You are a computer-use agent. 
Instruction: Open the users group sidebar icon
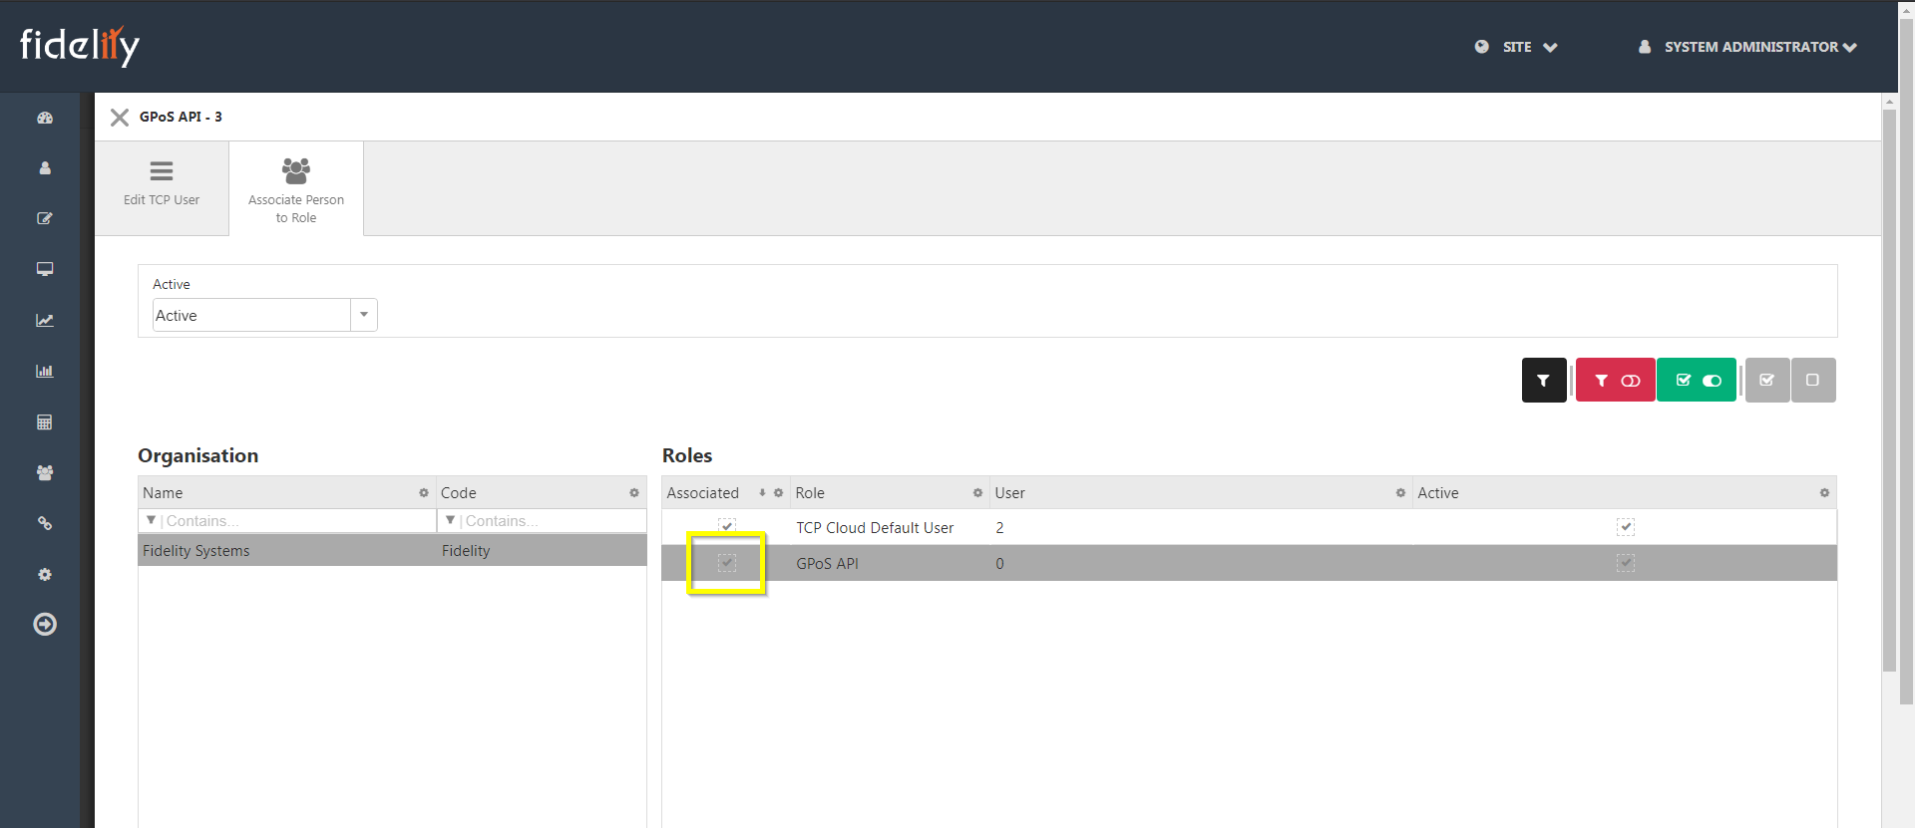point(45,472)
